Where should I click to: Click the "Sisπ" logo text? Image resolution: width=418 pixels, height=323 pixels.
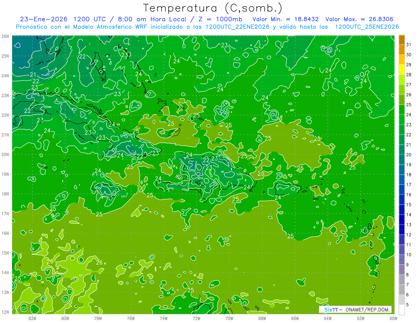point(331,309)
